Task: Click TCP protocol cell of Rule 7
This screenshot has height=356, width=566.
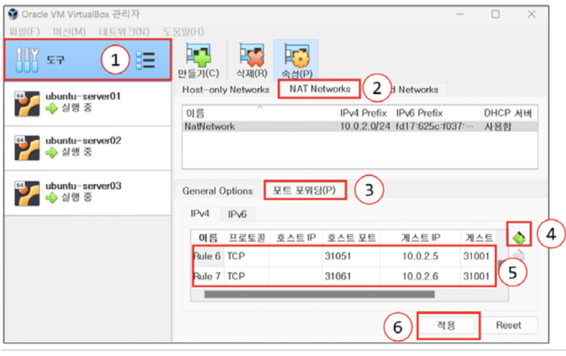Action: pos(246,276)
